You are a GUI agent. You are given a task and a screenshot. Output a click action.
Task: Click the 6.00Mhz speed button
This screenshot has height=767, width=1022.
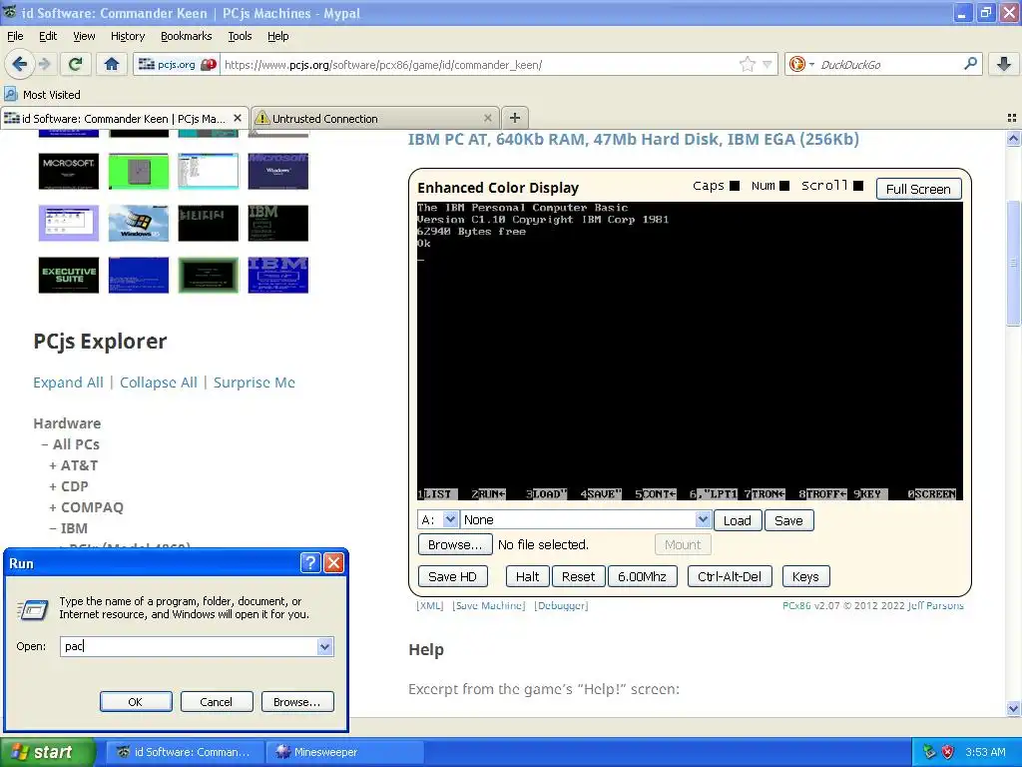(x=642, y=576)
